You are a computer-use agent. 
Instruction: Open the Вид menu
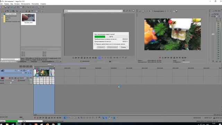point(12,4)
